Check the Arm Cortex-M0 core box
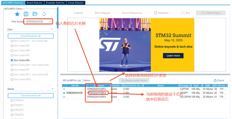Viewport: 232px width, 119px height. pos(12,46)
